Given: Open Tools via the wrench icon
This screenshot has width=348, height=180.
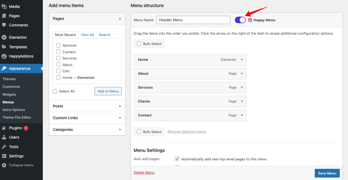Looking at the screenshot, I should point(4,146).
